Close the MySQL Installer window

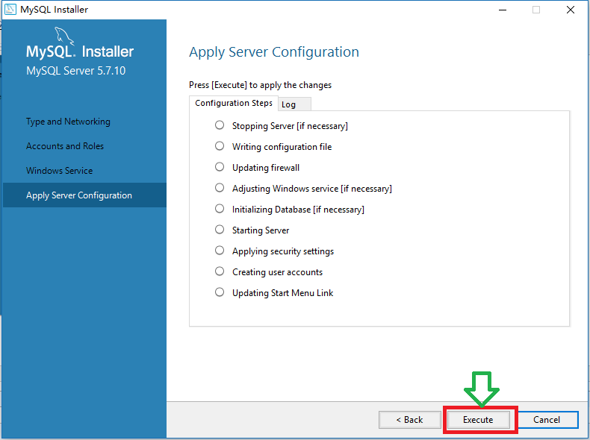point(571,10)
